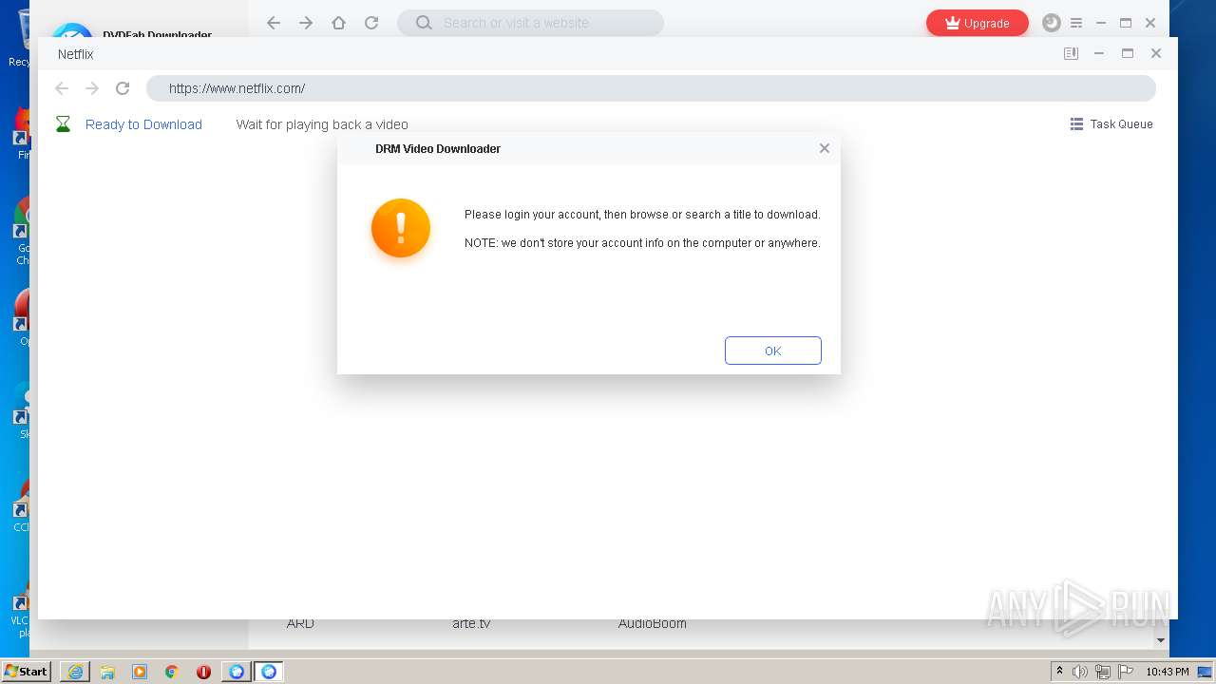The image size is (1216, 684).
Task: Click OK in DRM Video Downloader dialog
Action: (x=772, y=351)
